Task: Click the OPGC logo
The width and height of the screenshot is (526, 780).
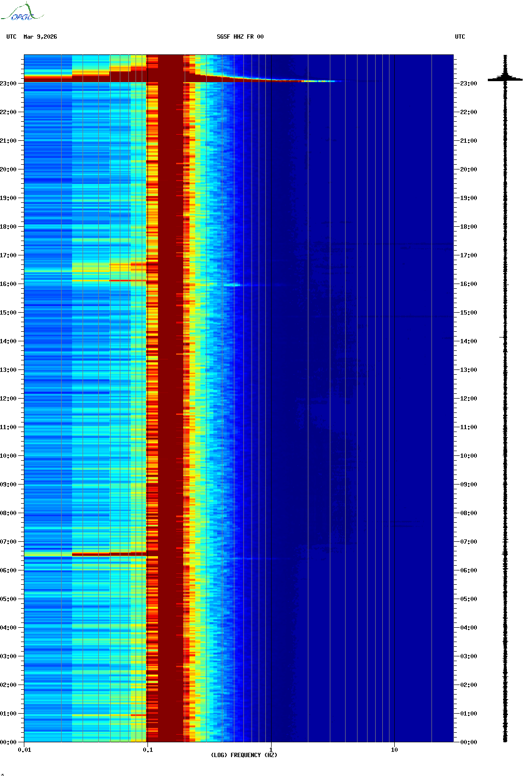Action: pos(22,12)
